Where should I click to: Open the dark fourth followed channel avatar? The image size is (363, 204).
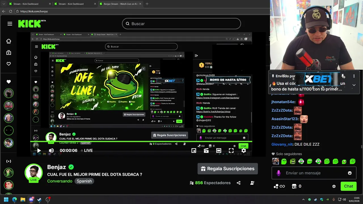point(9,130)
